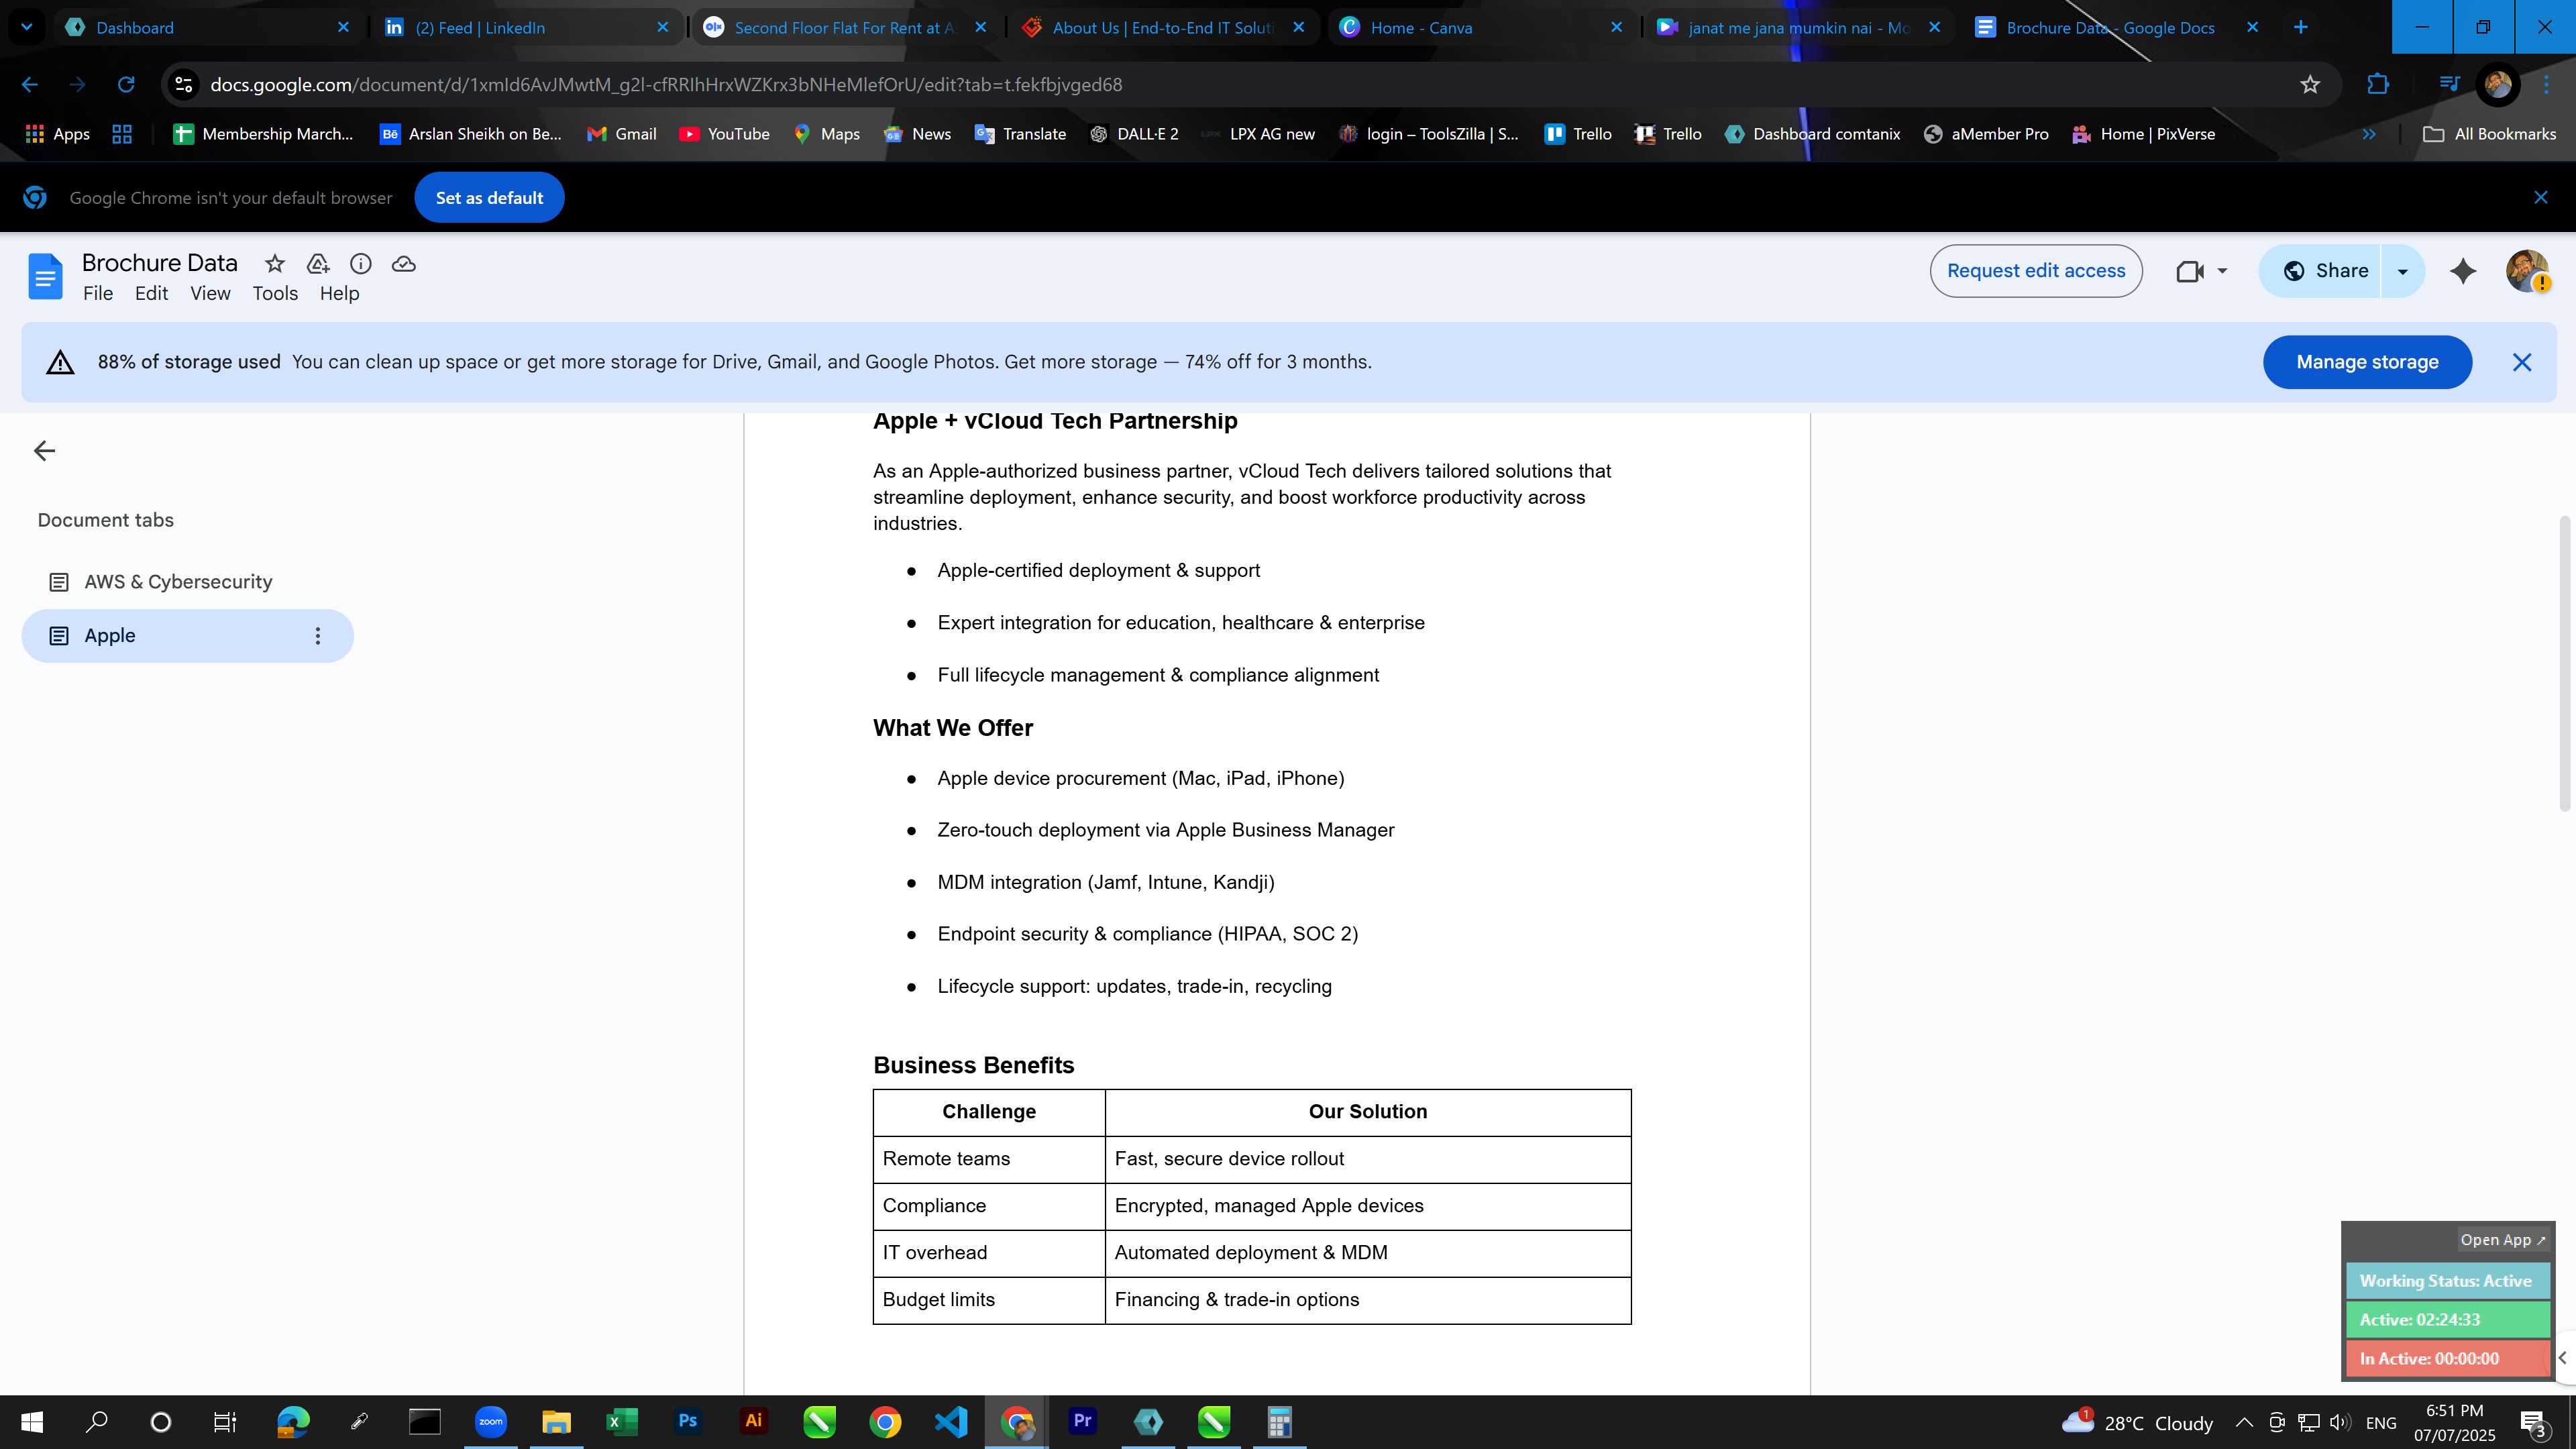Open Chrome profile picture in toolbar
This screenshot has width=2576, height=1449.
coord(2498,85)
